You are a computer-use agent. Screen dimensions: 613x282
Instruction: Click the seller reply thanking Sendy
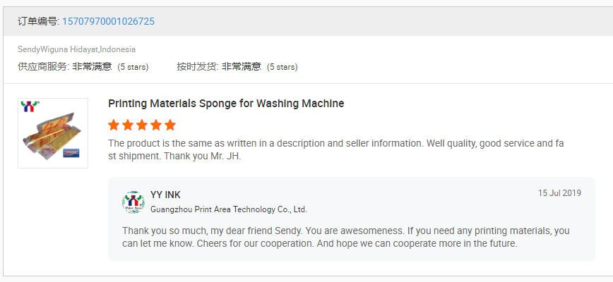point(345,237)
